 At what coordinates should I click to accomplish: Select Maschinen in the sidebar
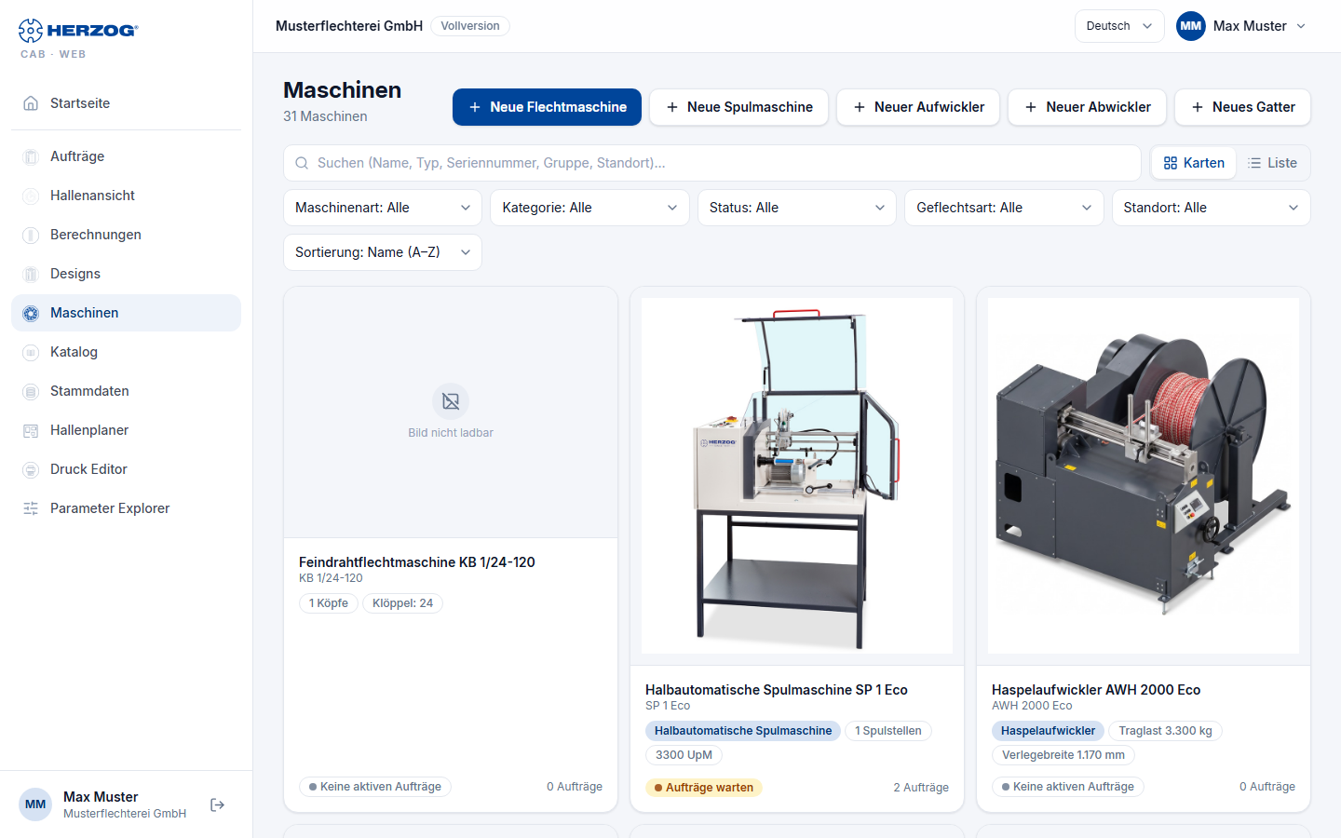click(127, 313)
